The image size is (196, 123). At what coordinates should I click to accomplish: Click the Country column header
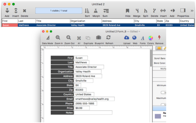point(187,21)
